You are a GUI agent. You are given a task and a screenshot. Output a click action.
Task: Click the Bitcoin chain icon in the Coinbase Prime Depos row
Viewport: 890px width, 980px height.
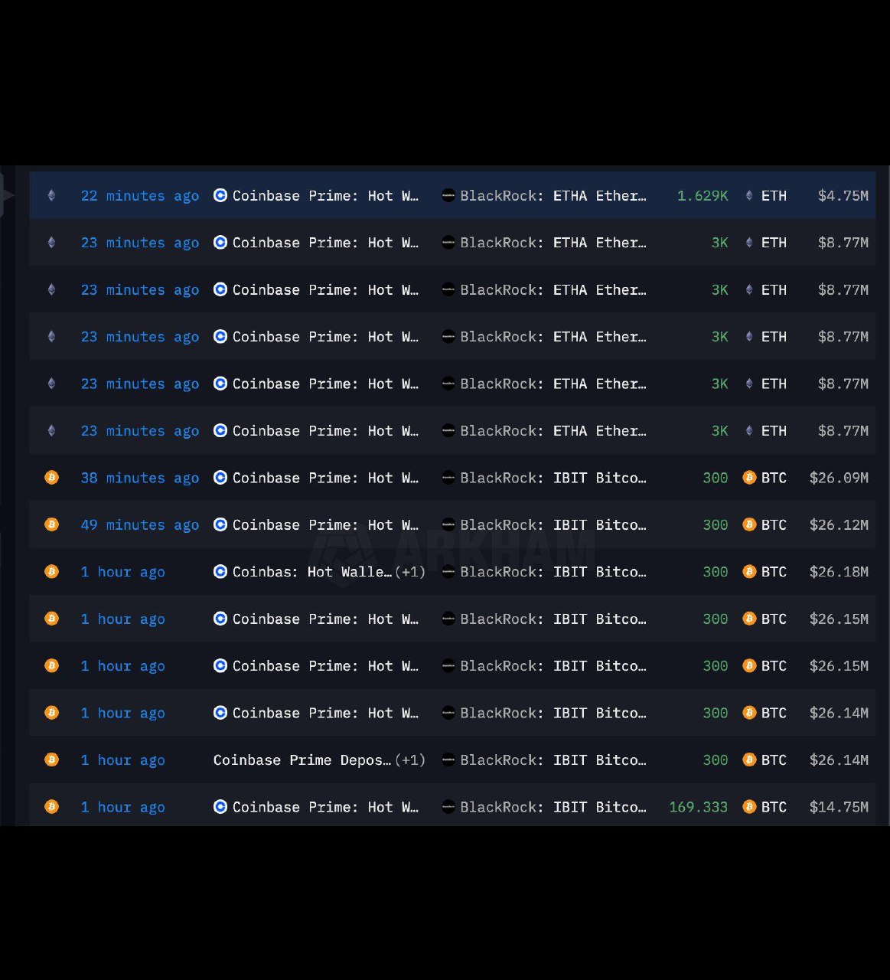click(x=51, y=759)
